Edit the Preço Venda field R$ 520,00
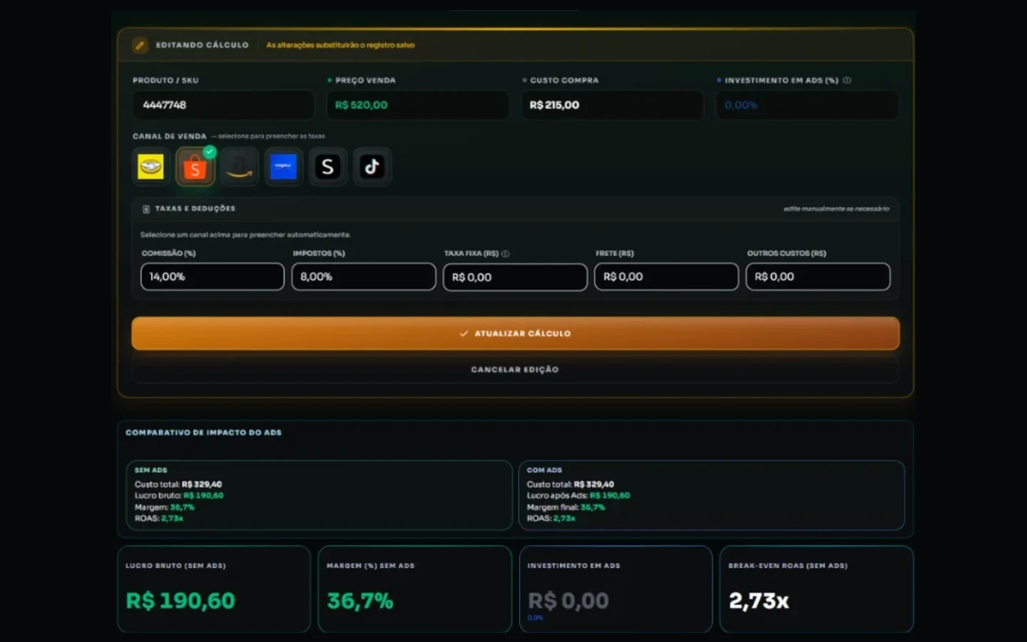 coord(418,105)
